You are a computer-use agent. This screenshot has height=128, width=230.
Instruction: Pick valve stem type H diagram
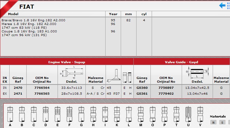[93, 114]
